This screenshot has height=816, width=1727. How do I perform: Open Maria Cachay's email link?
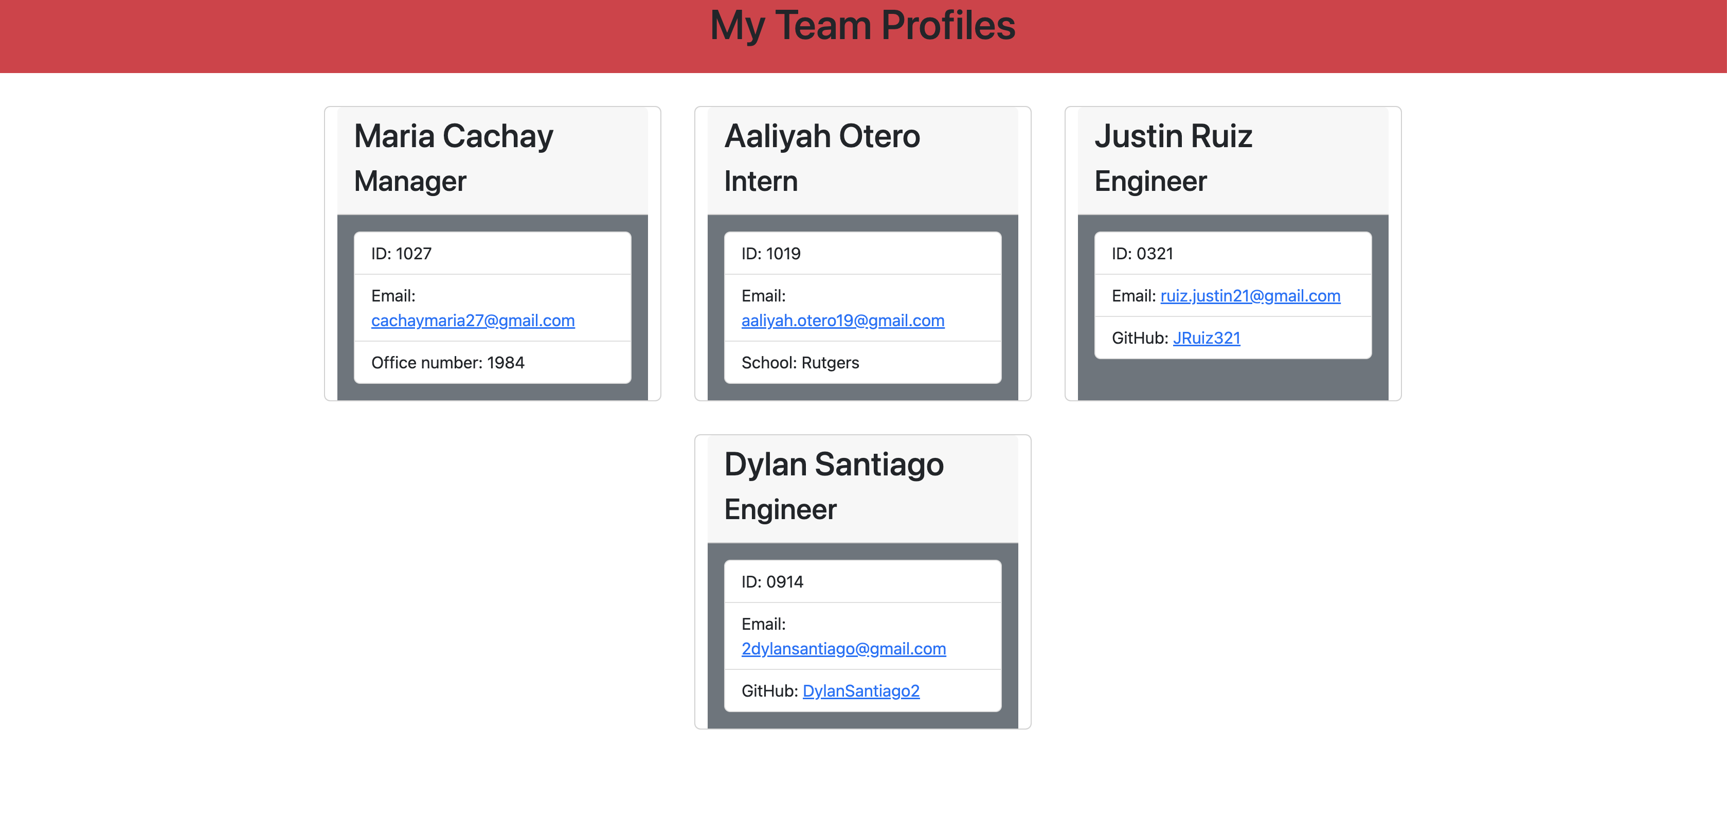coord(473,321)
